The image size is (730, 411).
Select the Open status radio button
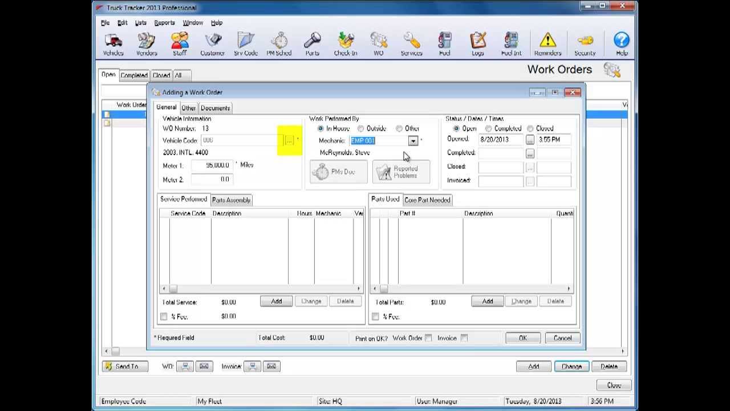(x=456, y=128)
